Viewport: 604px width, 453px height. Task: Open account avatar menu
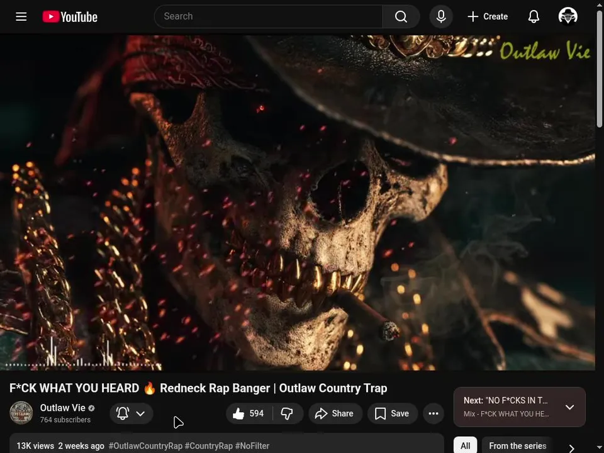tap(568, 16)
